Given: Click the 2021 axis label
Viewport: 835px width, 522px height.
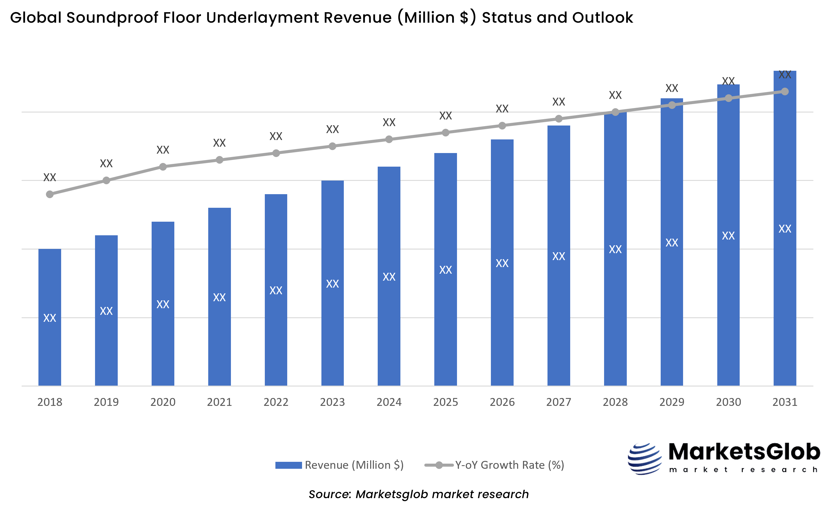Looking at the screenshot, I should click(219, 402).
